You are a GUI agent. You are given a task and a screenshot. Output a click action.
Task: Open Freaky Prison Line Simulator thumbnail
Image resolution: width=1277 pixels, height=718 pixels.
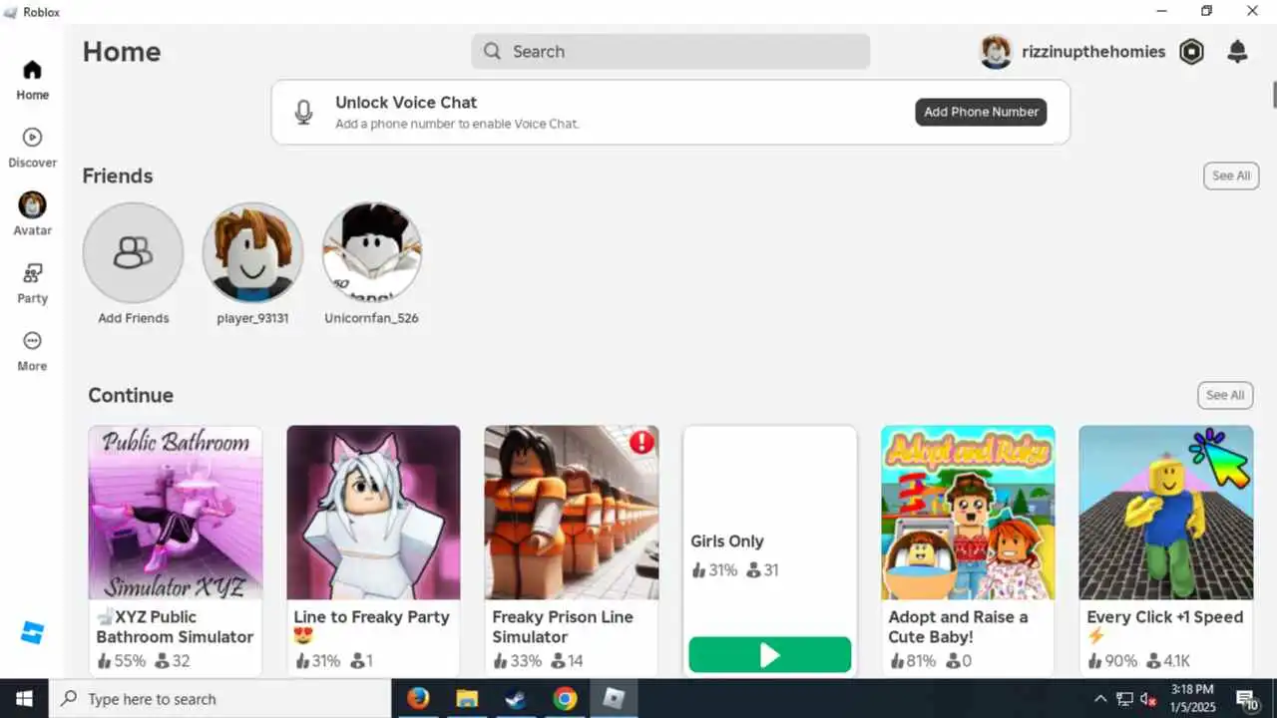point(572,513)
